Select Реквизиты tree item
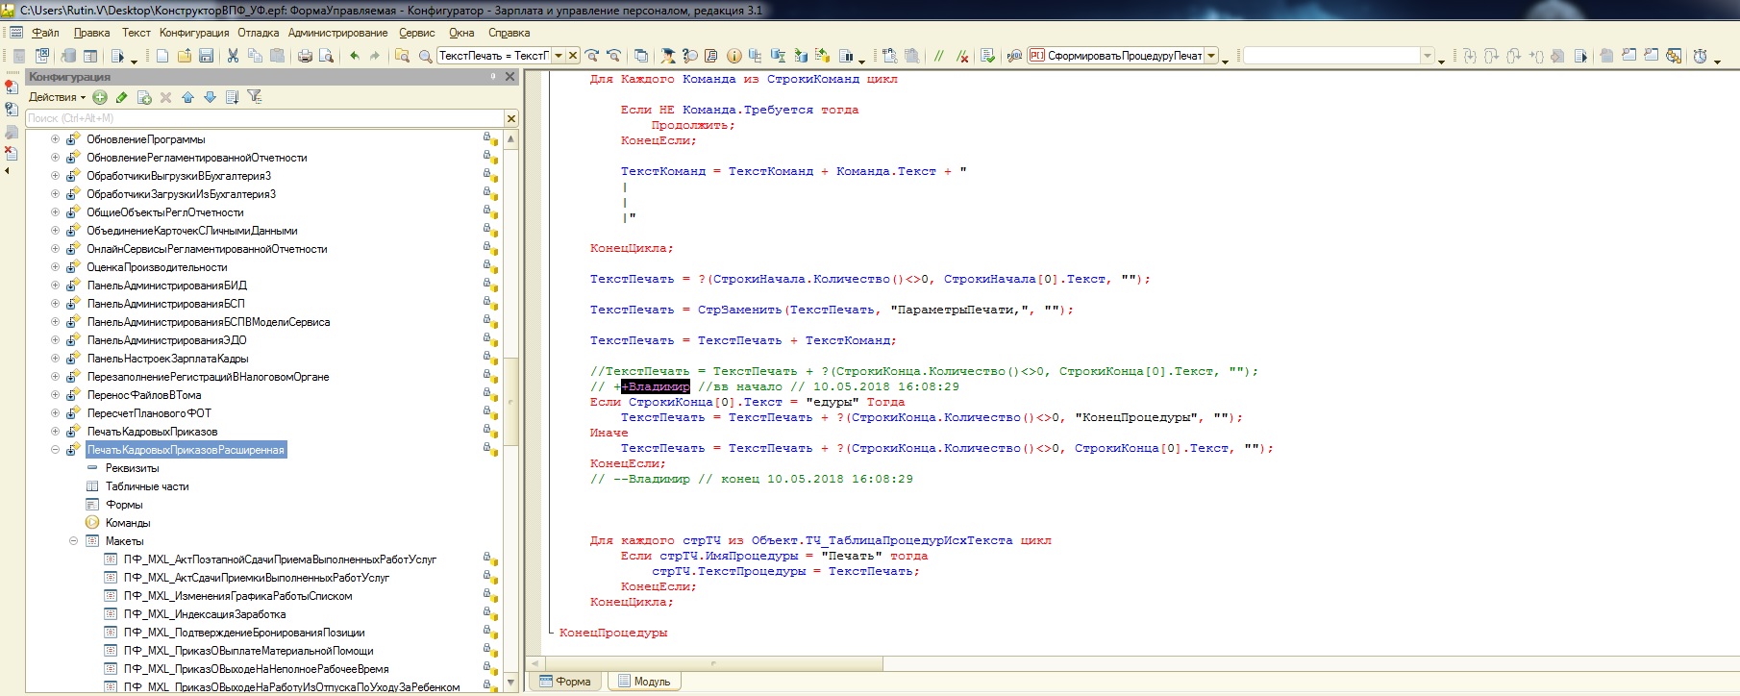This screenshot has width=1740, height=696. 132,468
